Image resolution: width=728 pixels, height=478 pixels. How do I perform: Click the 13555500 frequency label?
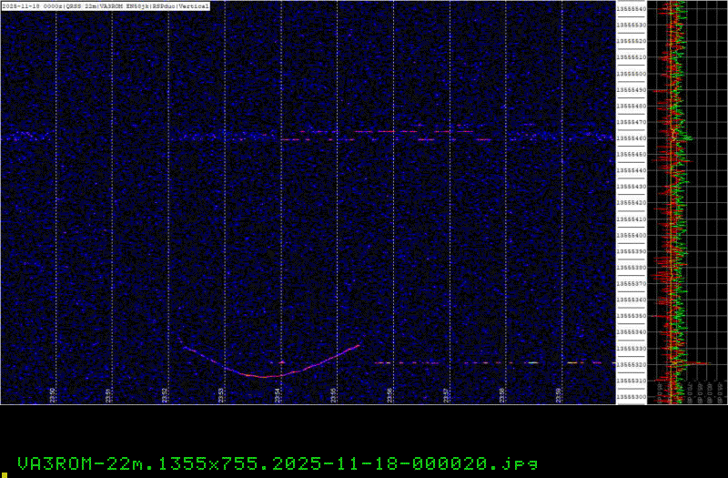pyautogui.click(x=631, y=74)
